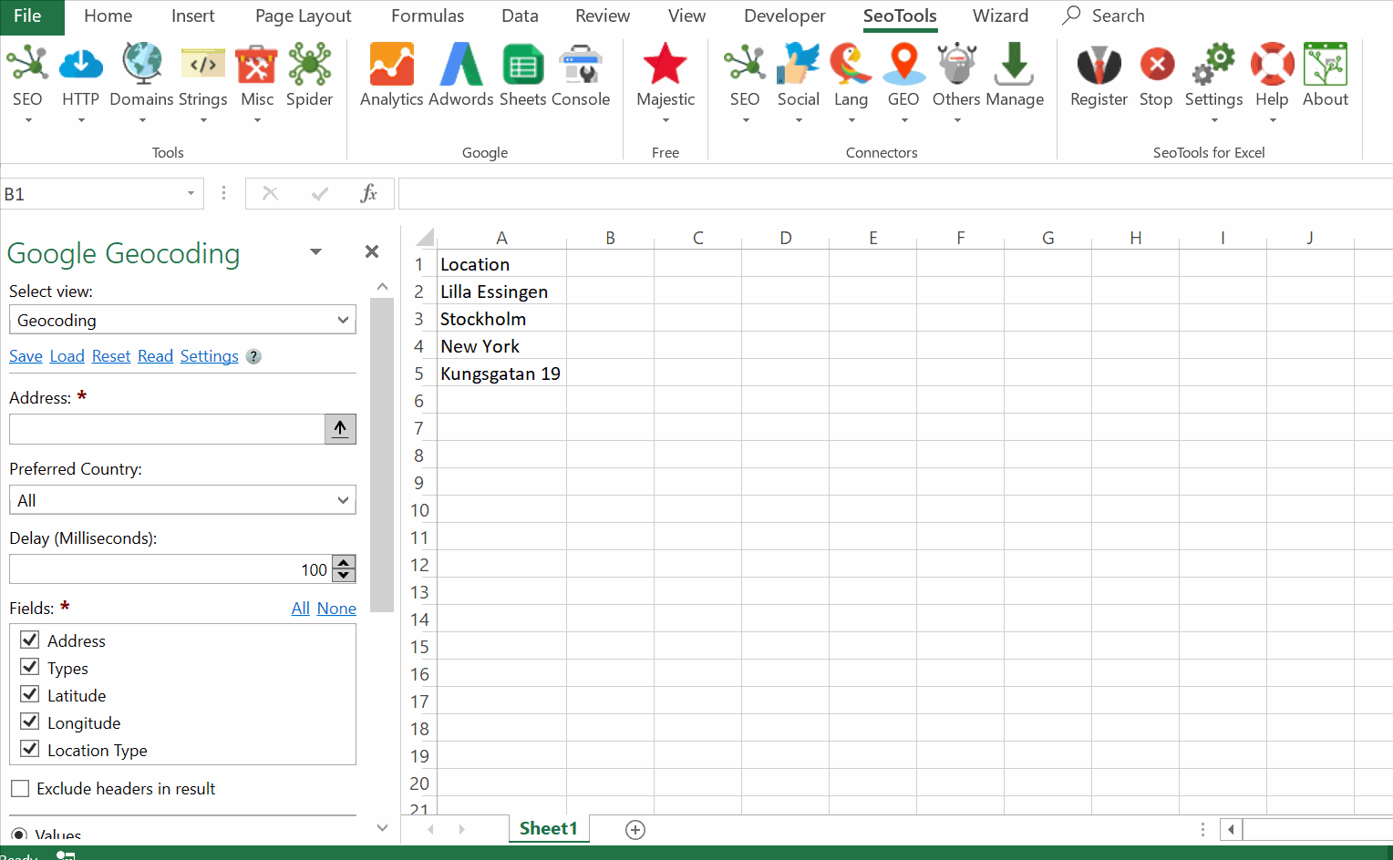Enable Exclude headers in result
Screen dimensions: 1393x860
tap(20, 788)
